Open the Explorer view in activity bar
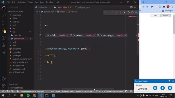Screen dimensions: 175x98 (4, 8)
